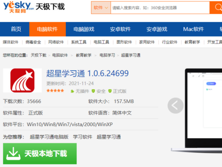
Task: Switch to the 安卓软件 tab
Action: [120, 29]
